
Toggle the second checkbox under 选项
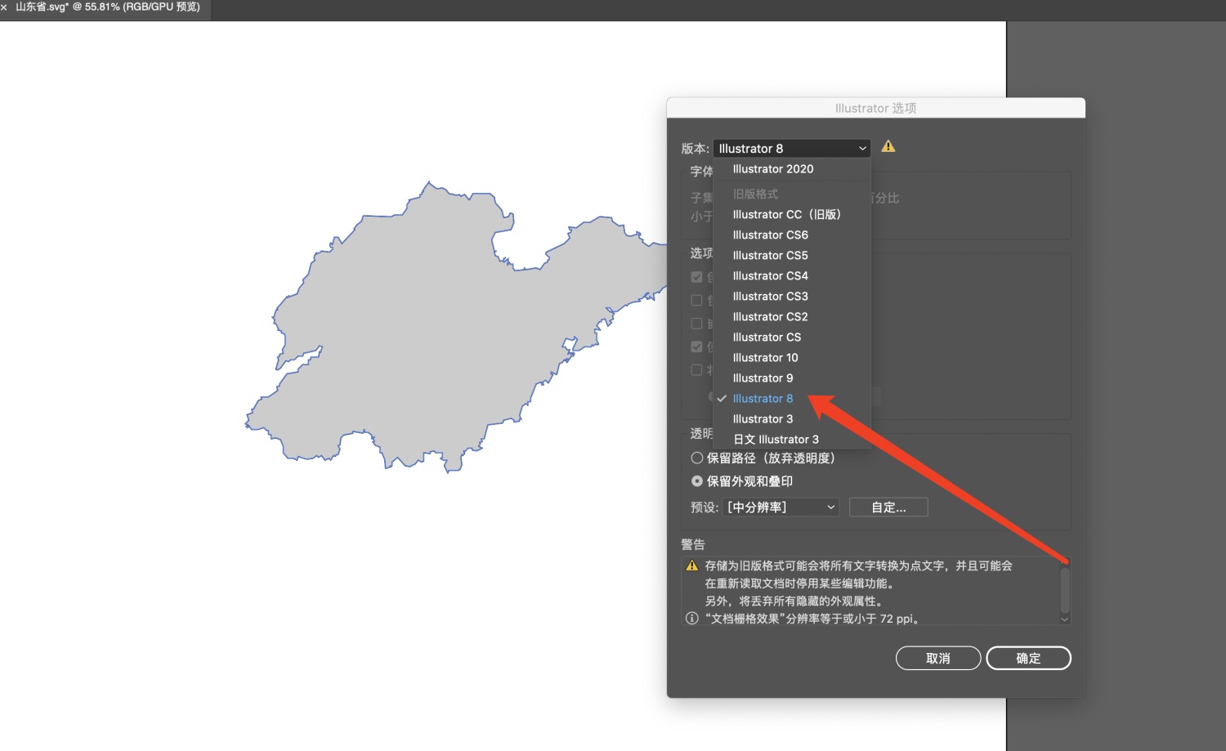coord(697,300)
